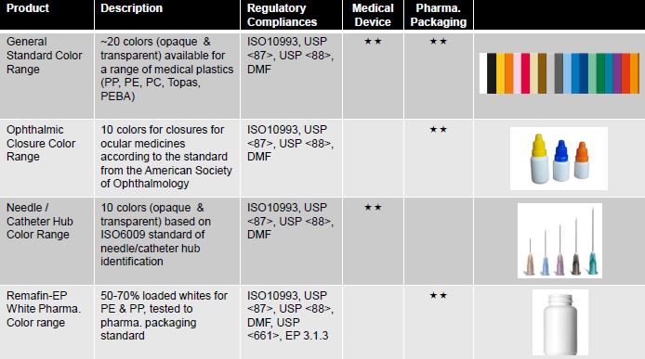The image size is (645, 359).
Task: Click the Medical Device stars for General Standard
Action: click(373, 42)
